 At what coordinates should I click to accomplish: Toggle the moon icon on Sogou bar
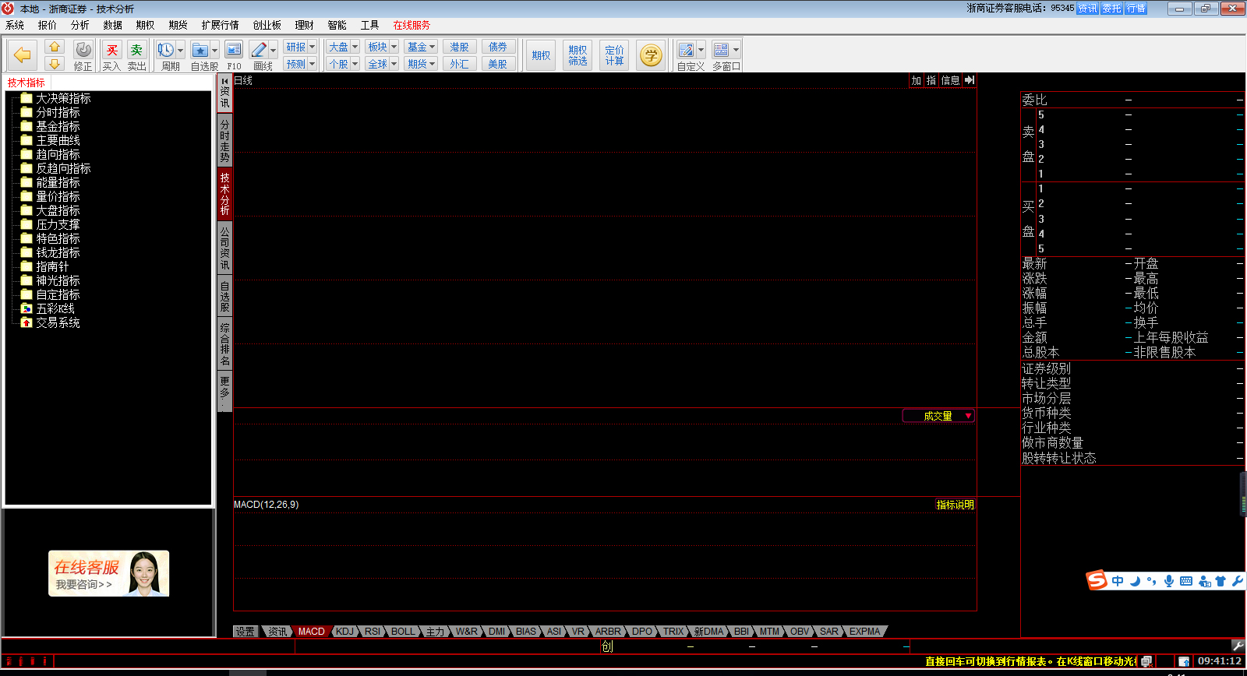click(x=1135, y=581)
